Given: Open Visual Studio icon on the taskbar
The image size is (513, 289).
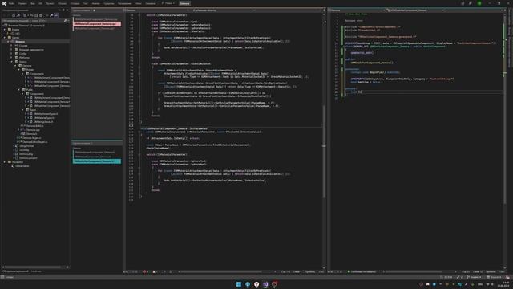Looking at the screenshot, I should 265,284.
